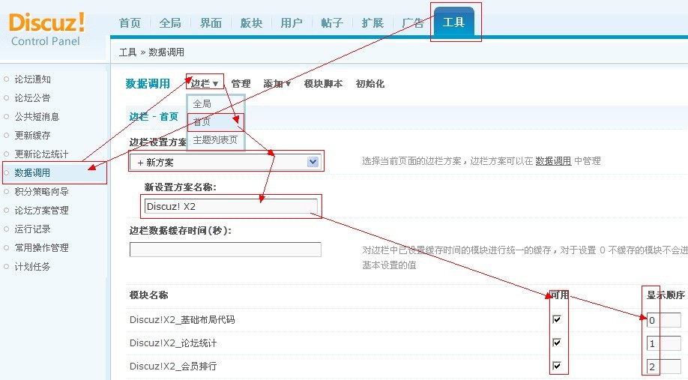
Task: Click the Discuz!X2_基础布局代码 module name
Action: click(182, 319)
